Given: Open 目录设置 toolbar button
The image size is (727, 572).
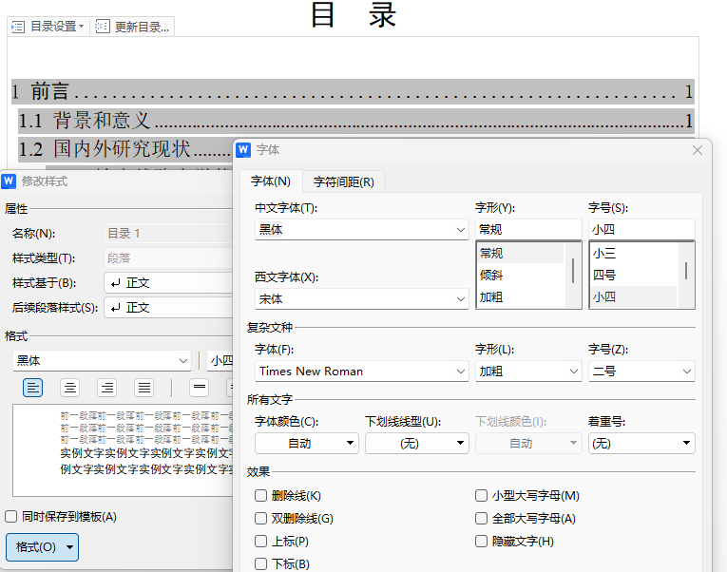Looking at the screenshot, I should pyautogui.click(x=48, y=27).
